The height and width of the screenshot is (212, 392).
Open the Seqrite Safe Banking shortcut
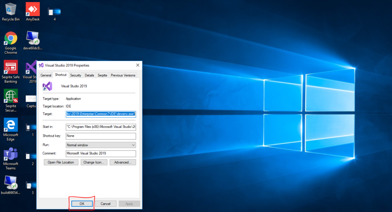click(x=10, y=71)
